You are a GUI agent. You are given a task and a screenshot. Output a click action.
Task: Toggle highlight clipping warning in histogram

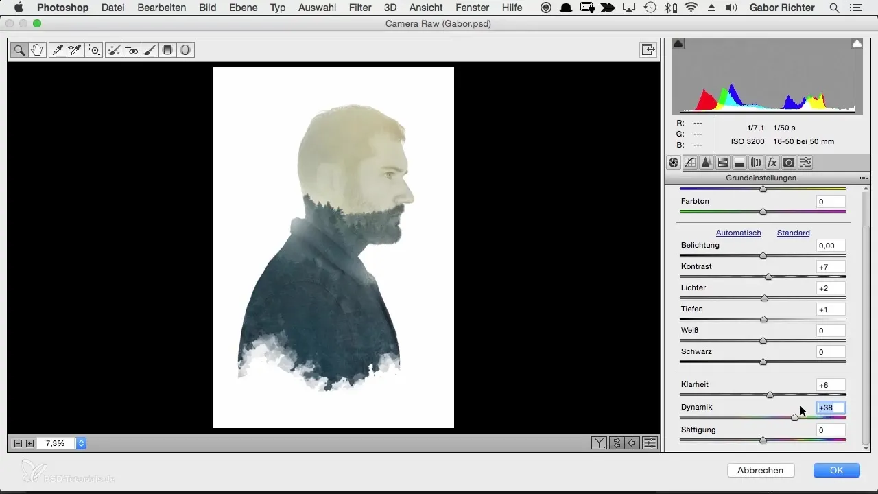[857, 44]
